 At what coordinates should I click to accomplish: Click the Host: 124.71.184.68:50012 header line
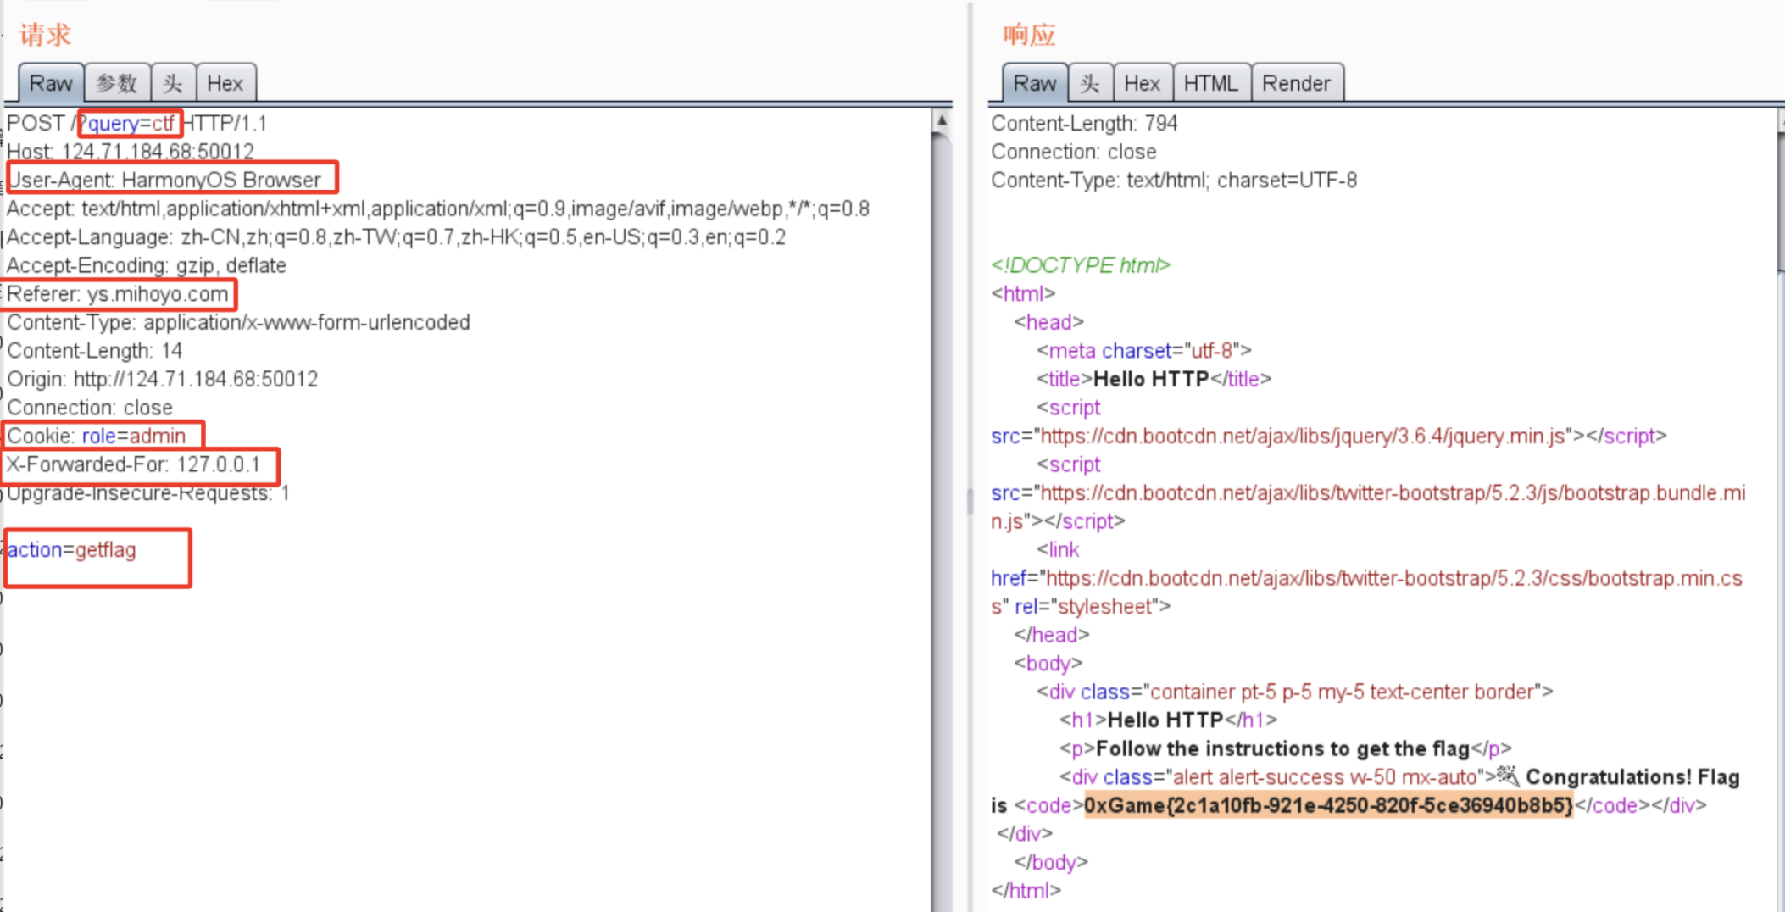coord(131,152)
